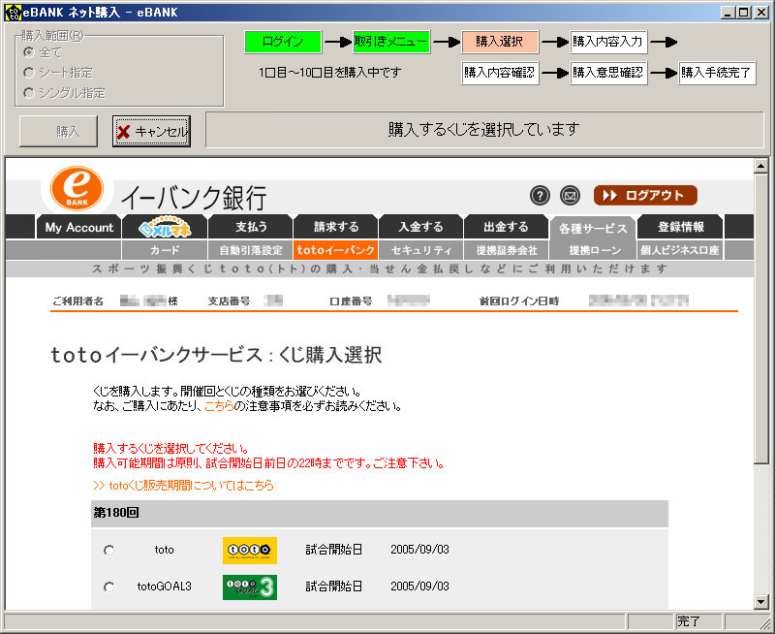Select the セキュリティ submenu item

[x=421, y=250]
